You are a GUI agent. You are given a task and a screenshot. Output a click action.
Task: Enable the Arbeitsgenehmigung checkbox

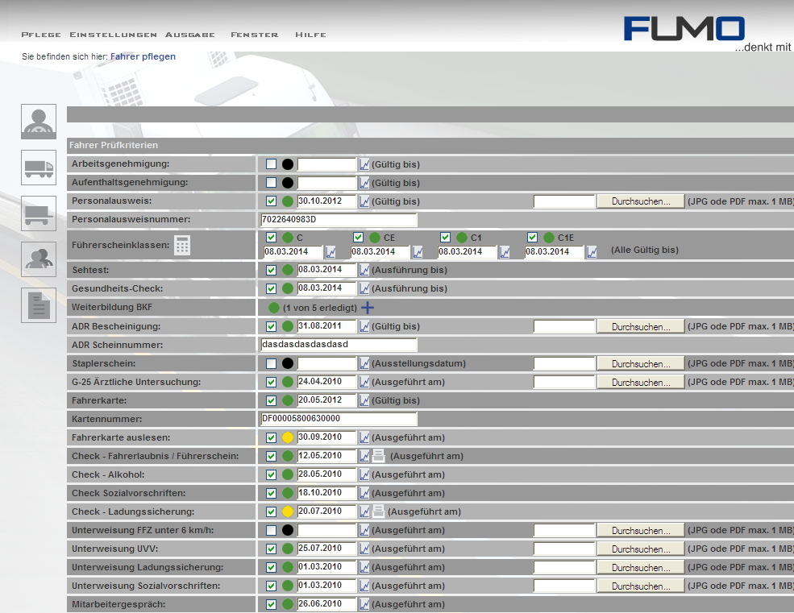coord(272,164)
